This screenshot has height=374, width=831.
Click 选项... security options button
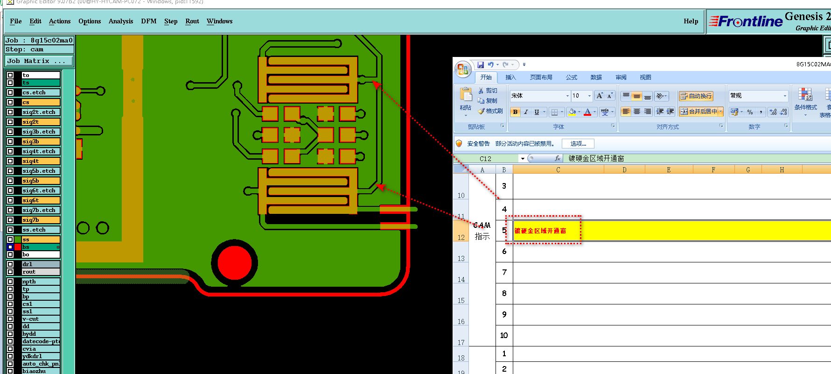[x=578, y=144]
